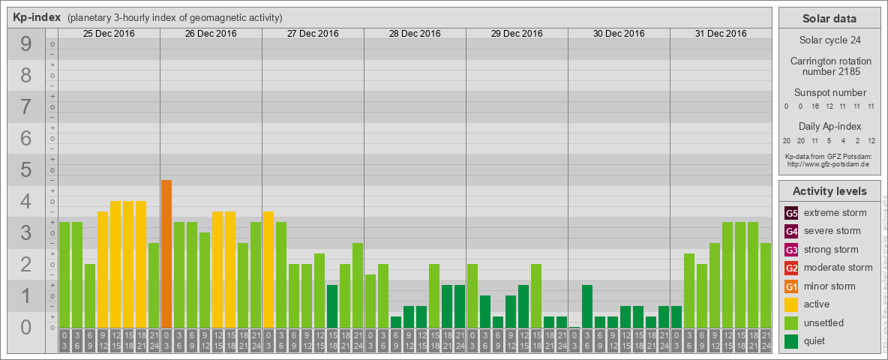
Task: Click the 21-24 time label under 31 Dec
Action: [766, 342]
